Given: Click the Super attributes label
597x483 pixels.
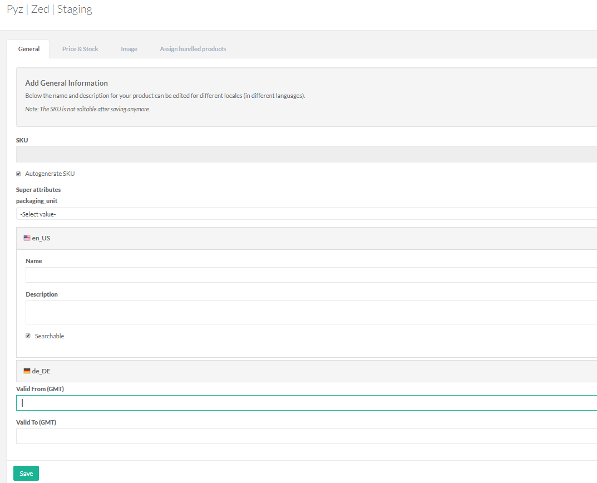Looking at the screenshot, I should [38, 190].
